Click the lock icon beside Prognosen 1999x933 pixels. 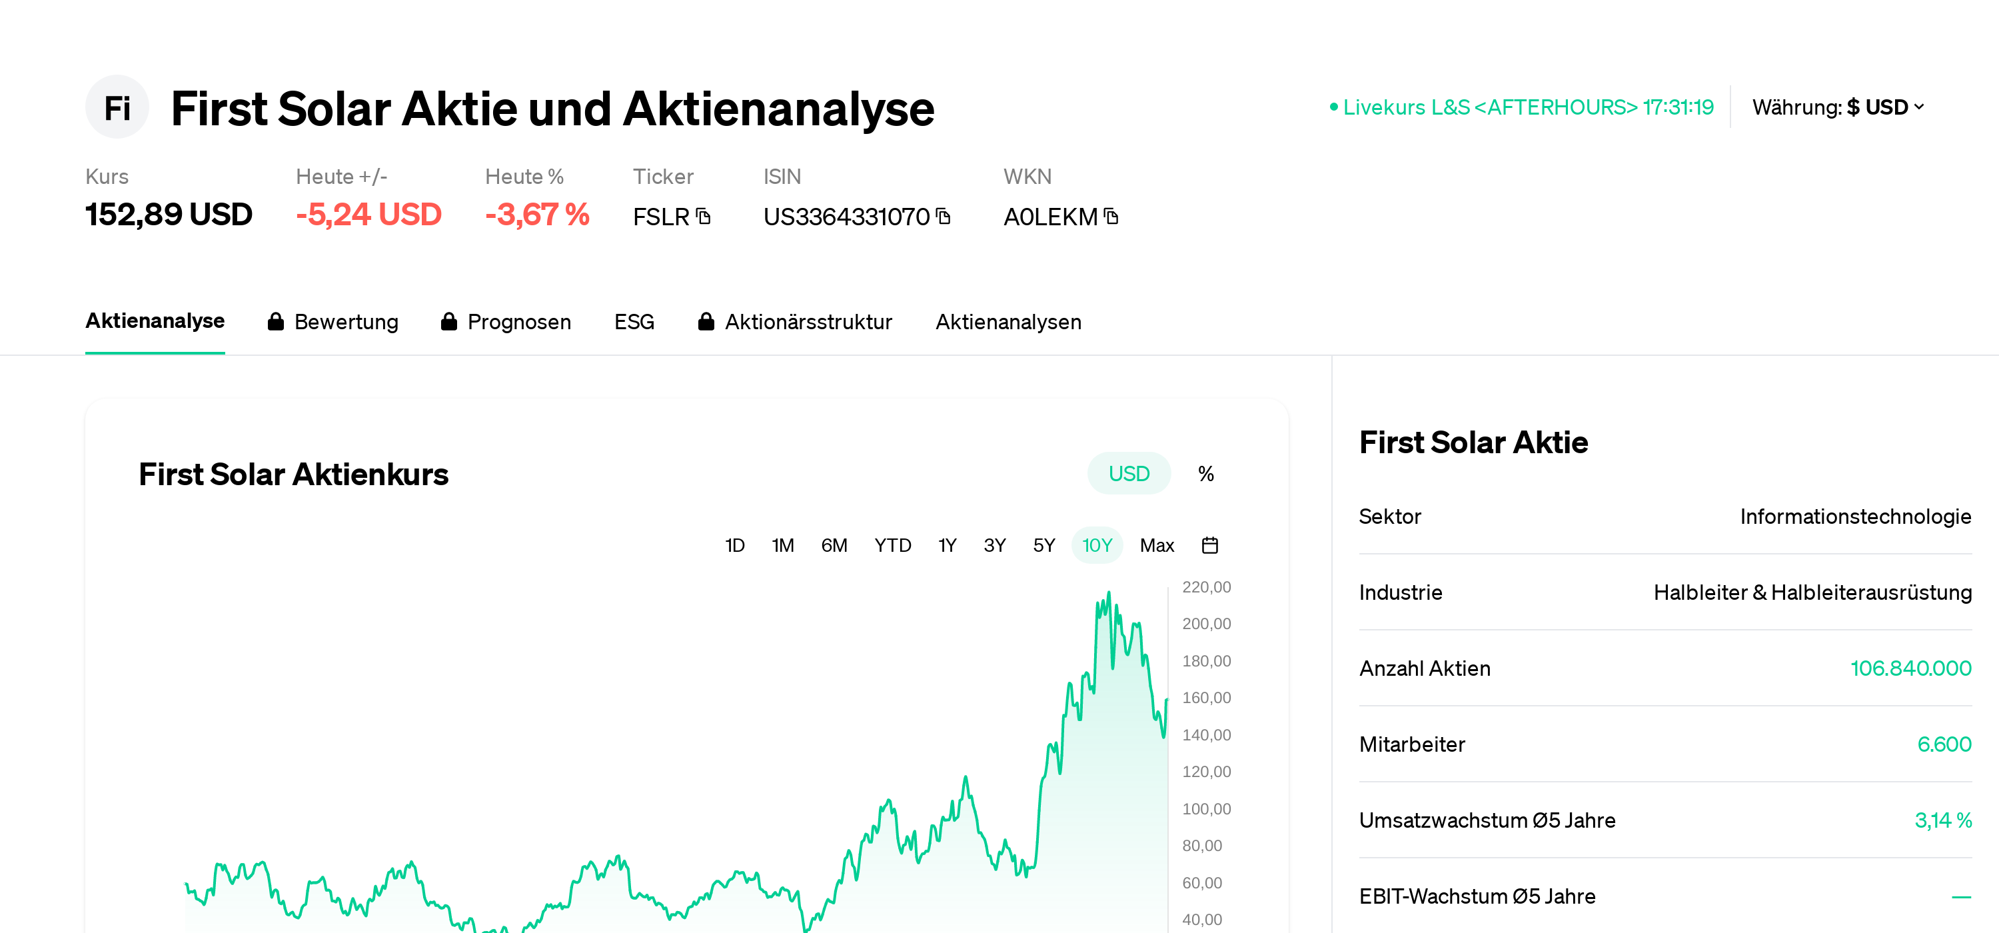tap(448, 321)
